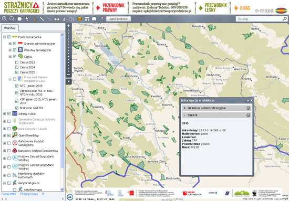Uncheck the Ciecia 2015 layer

[17, 72]
